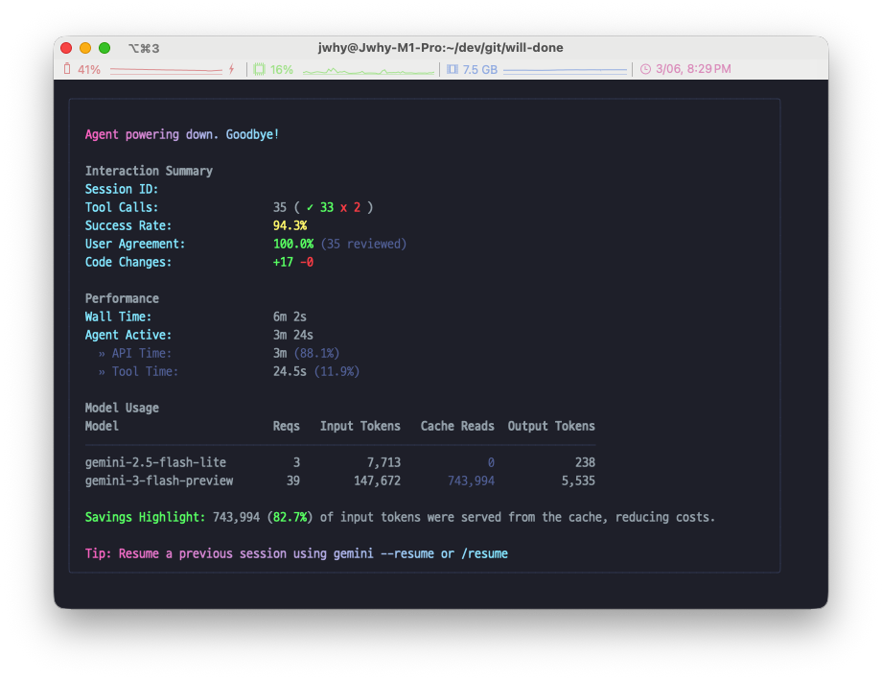882x680 pixels.
Task: Click the -0 code deletions value
Action: 307,263
